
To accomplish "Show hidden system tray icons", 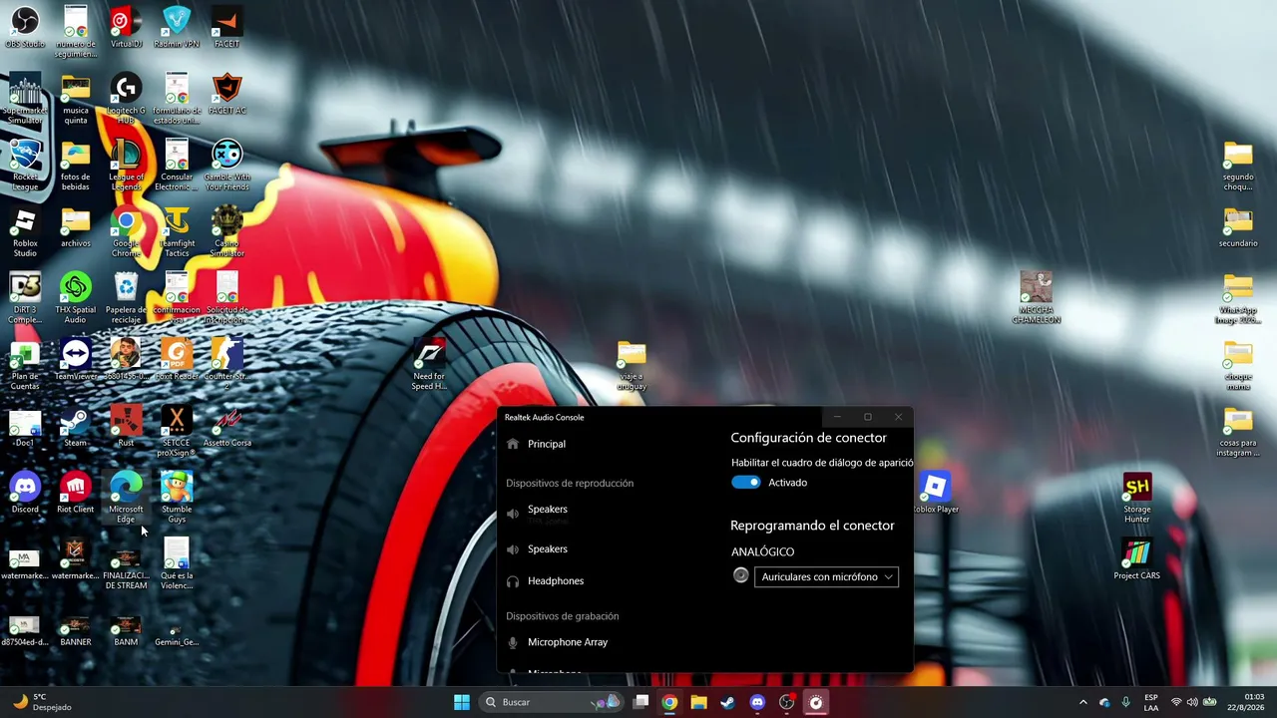I will click(1083, 702).
